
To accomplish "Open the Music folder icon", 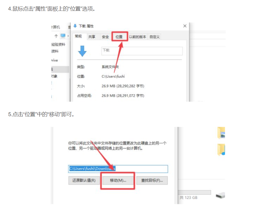I will tap(221, 150).
